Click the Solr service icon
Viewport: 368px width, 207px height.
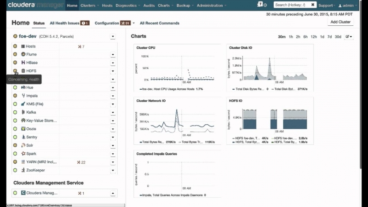pos(23,145)
